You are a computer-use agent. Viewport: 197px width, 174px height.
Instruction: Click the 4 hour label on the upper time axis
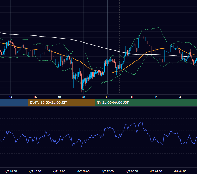(x=180, y=97)
